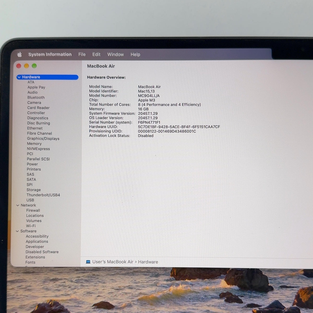Select Memory in the sidebar
313x313 pixels.
pyautogui.click(x=34, y=144)
